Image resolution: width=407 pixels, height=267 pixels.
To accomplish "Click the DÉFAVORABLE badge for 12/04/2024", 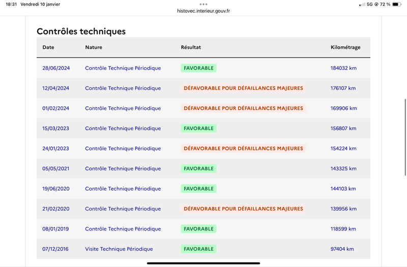I will [x=244, y=88].
